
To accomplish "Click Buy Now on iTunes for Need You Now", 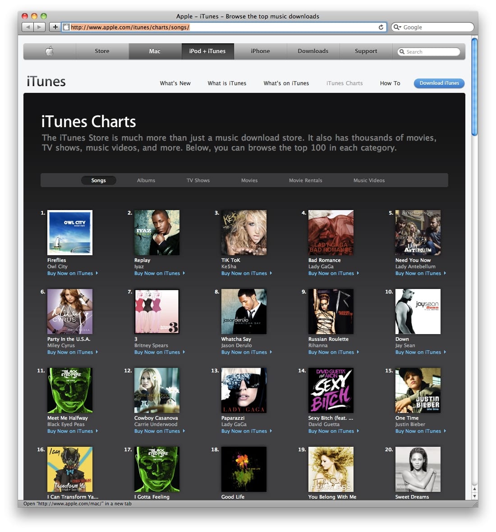I will click(x=421, y=274).
